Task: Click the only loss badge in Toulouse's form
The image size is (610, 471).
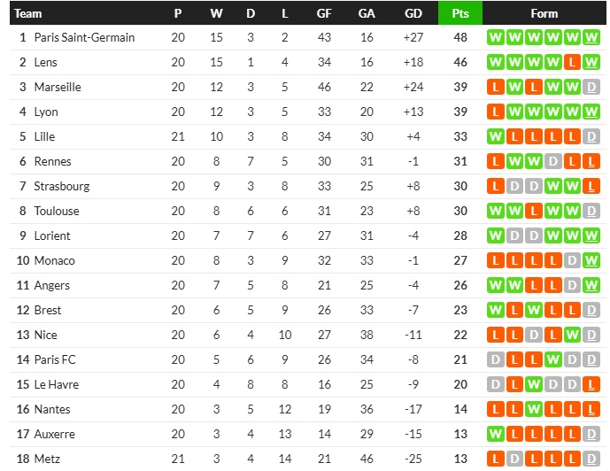Action: tap(534, 211)
